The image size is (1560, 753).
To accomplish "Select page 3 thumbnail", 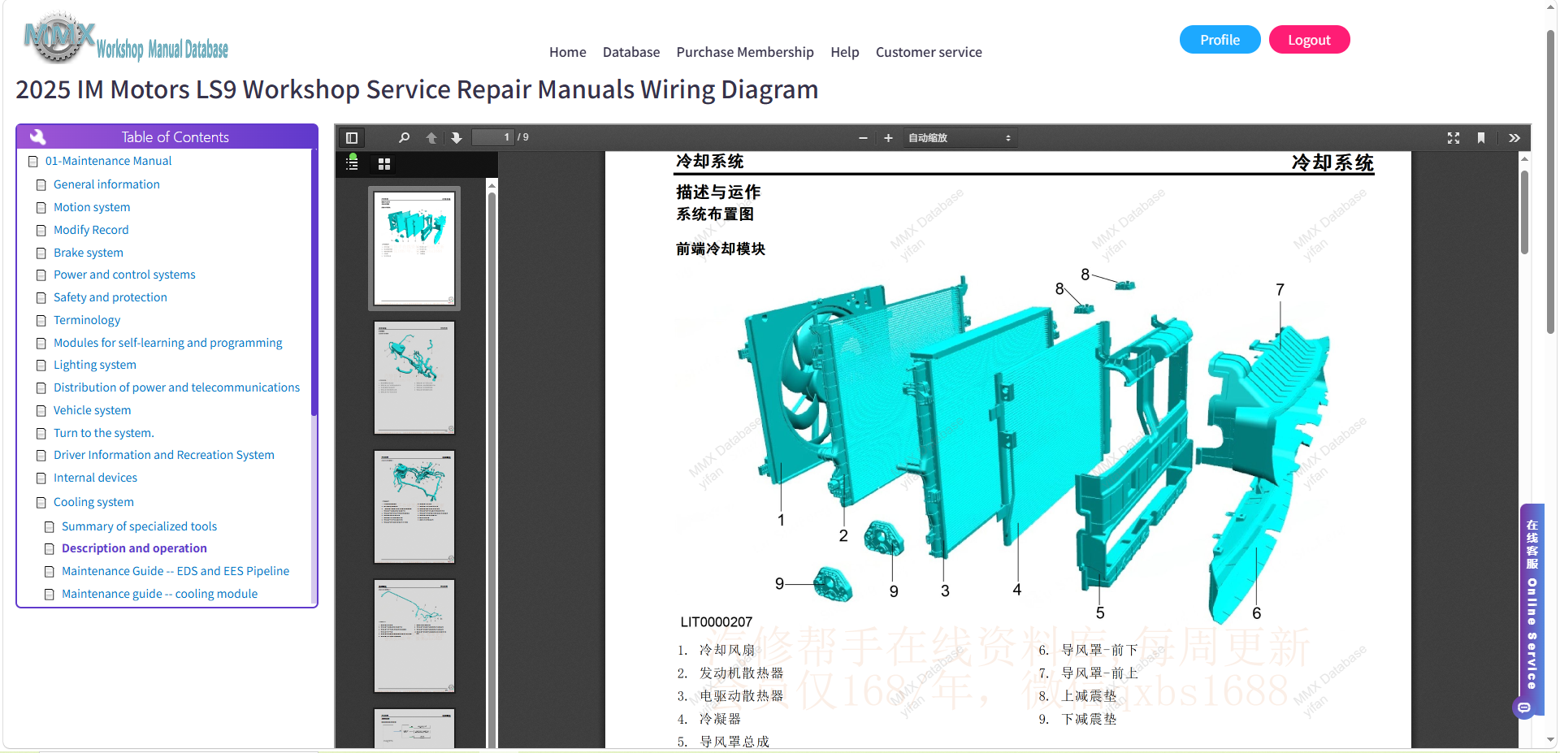I will 414,507.
